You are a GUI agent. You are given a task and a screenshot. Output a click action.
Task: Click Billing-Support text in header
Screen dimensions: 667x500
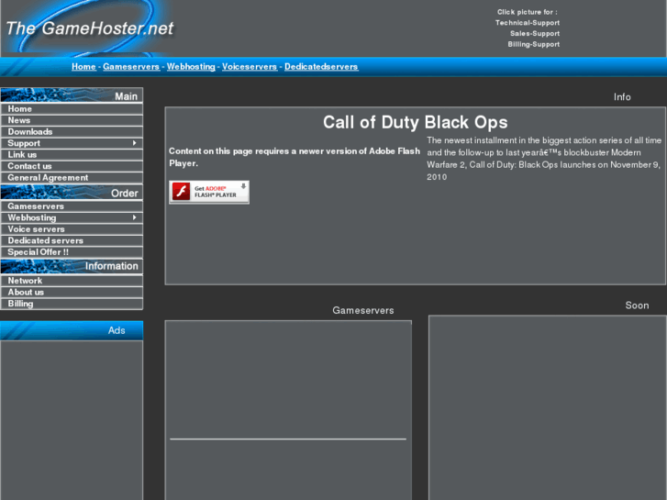(533, 44)
